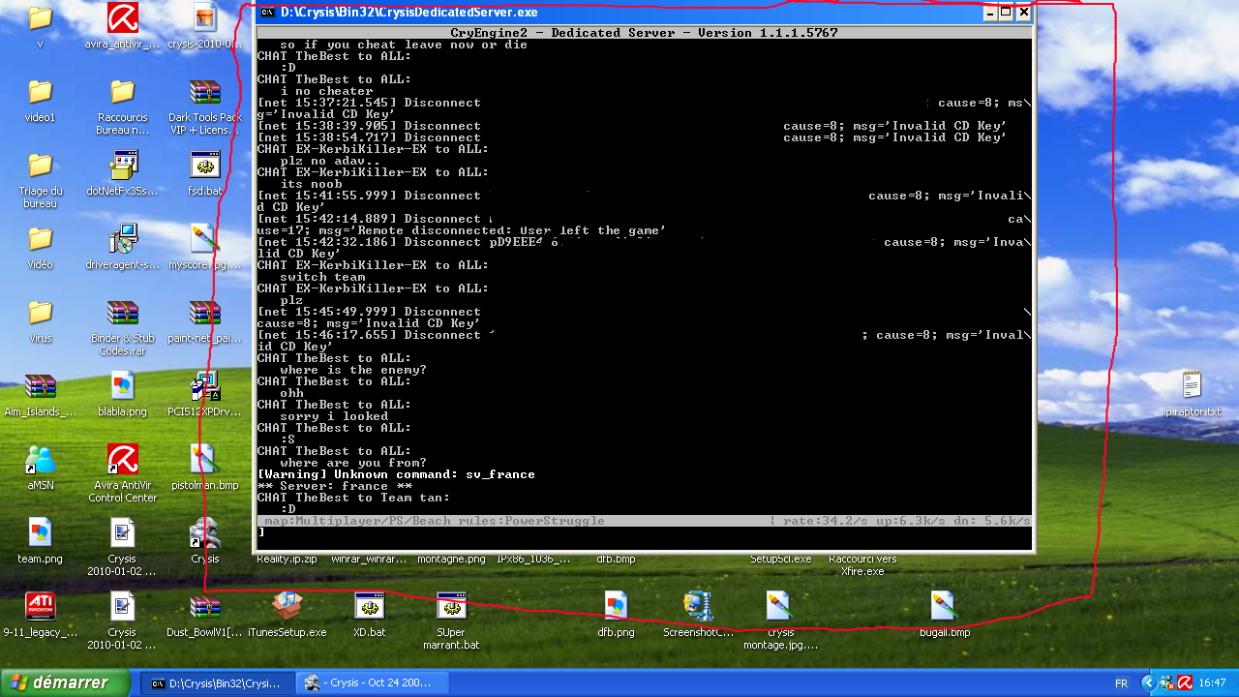Select the dotNetFx35 setup icon

tap(122, 166)
